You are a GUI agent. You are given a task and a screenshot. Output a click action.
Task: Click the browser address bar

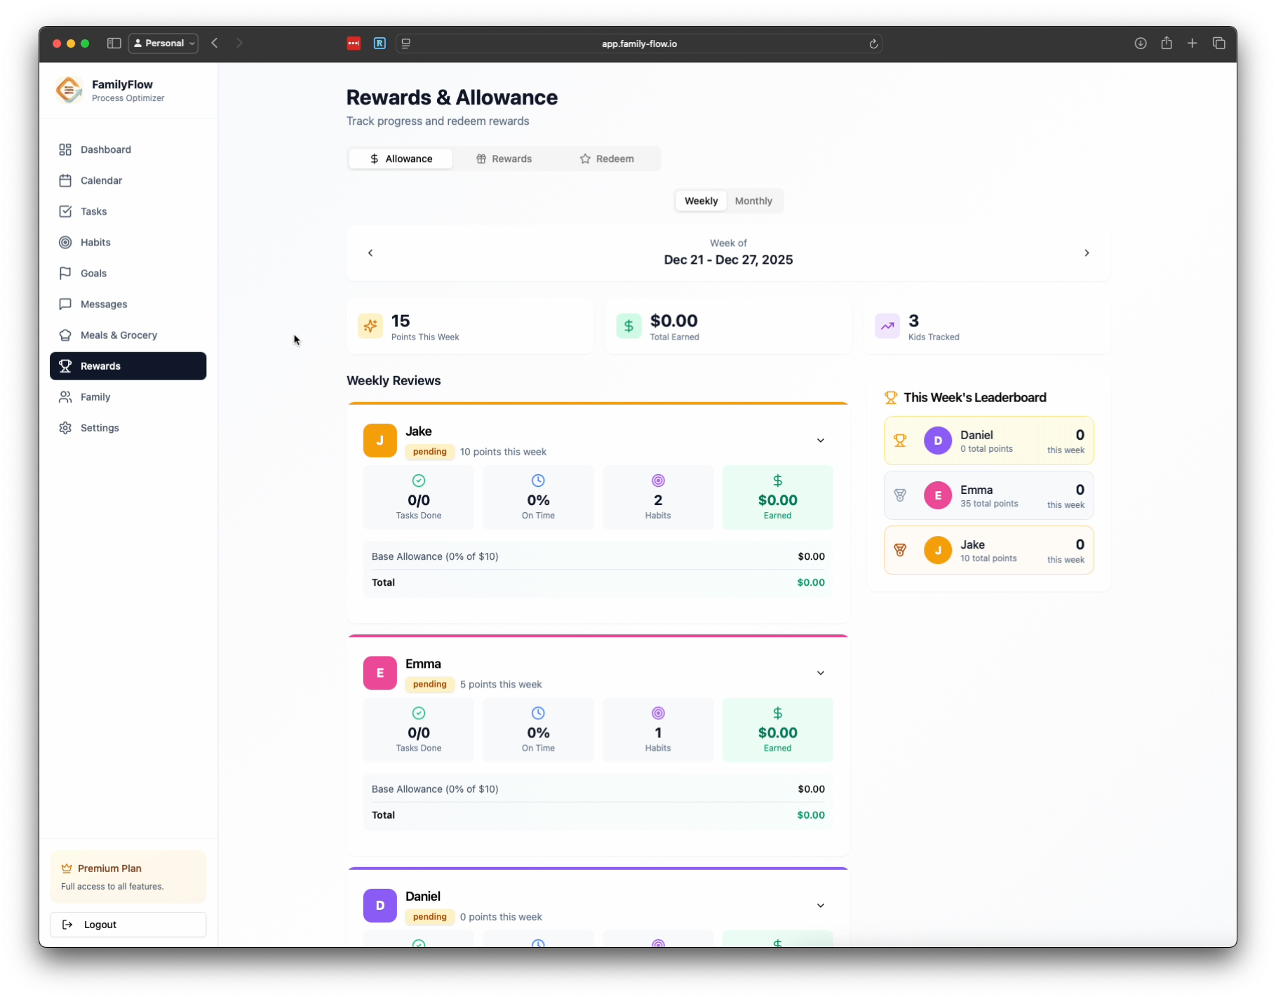coord(639,43)
